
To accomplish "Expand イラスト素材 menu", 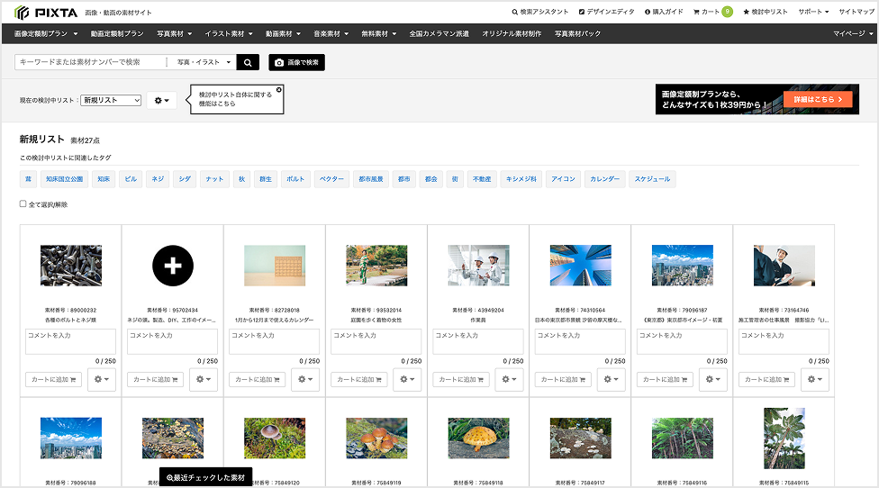I will pyautogui.click(x=229, y=33).
